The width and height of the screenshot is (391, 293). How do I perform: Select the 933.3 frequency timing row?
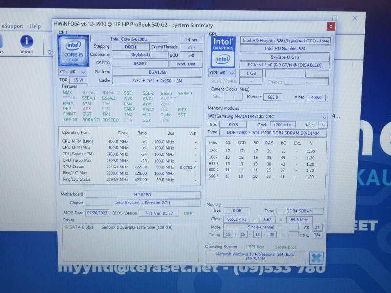[x=262, y=164]
